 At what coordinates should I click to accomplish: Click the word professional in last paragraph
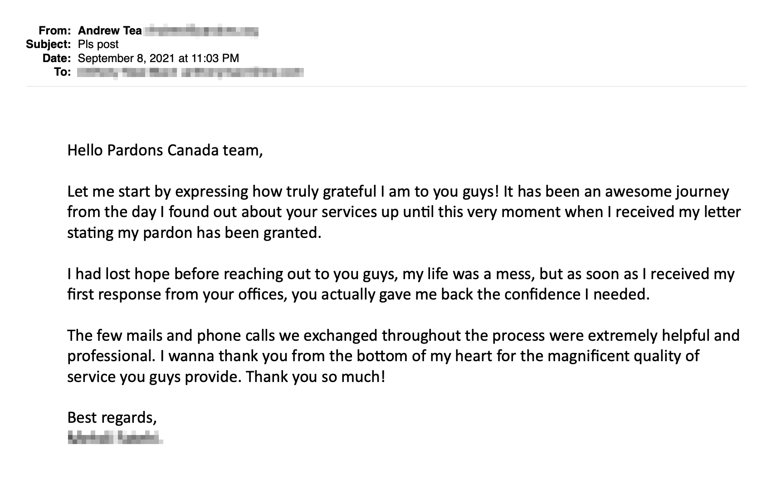click(110, 356)
